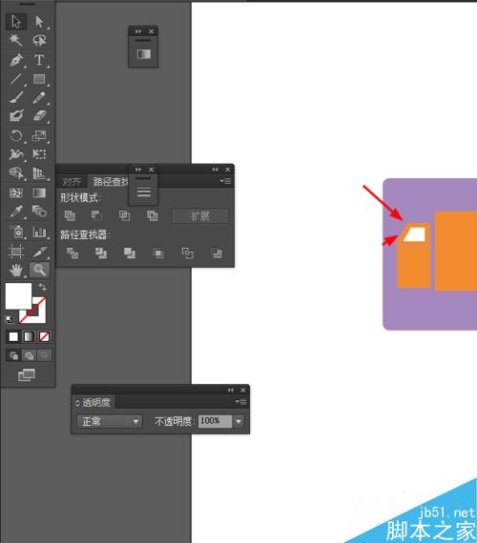Select the Width/Warp tool

(16, 154)
